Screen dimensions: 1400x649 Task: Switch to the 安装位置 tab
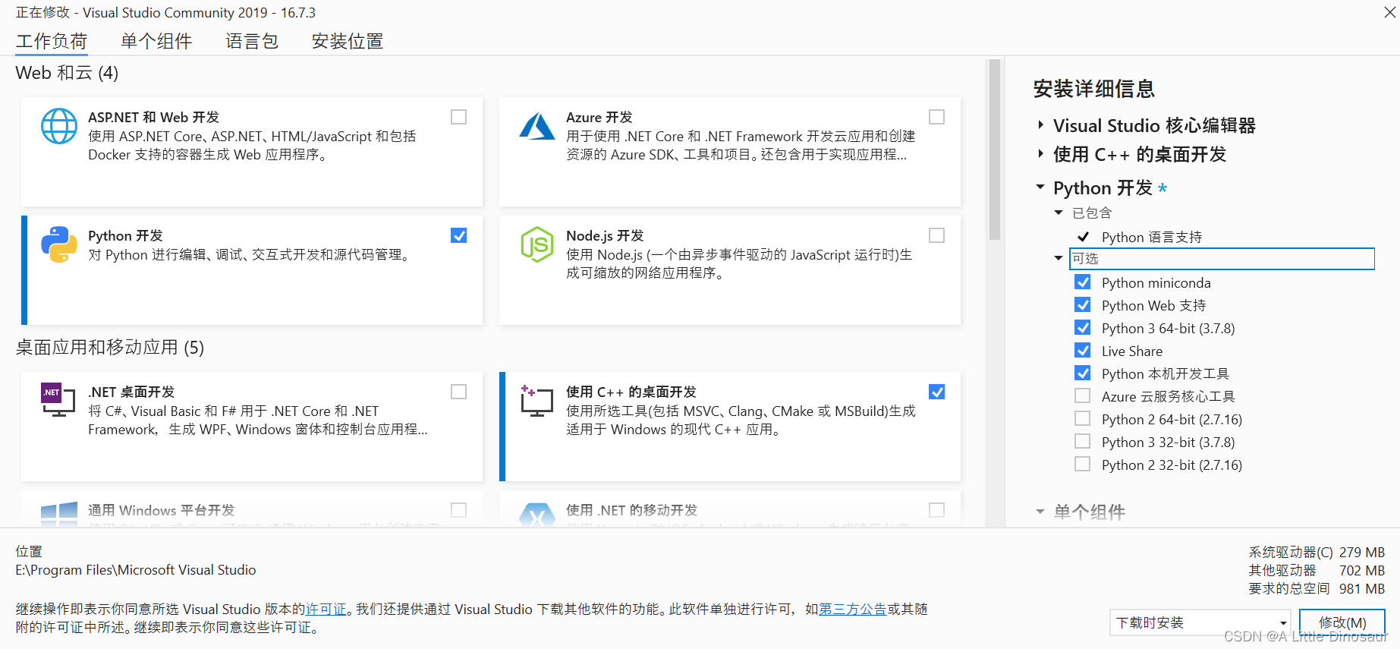click(348, 41)
